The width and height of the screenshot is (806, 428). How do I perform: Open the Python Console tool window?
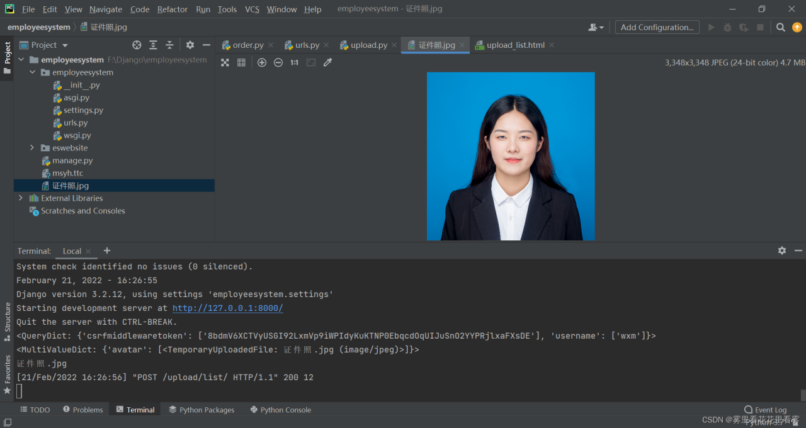coord(280,410)
